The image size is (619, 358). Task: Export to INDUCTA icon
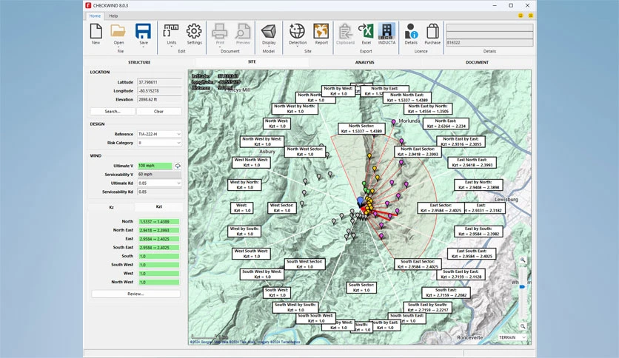click(387, 31)
